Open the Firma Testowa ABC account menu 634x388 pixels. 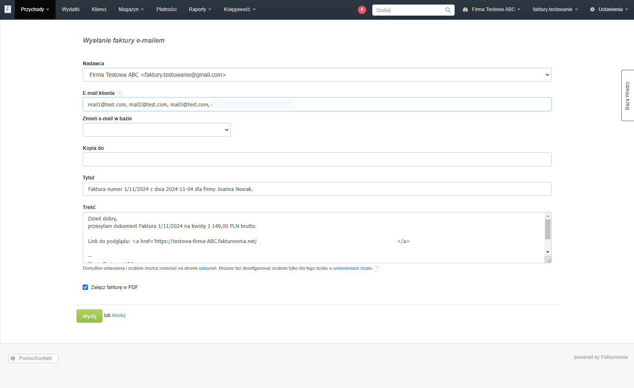(492, 9)
